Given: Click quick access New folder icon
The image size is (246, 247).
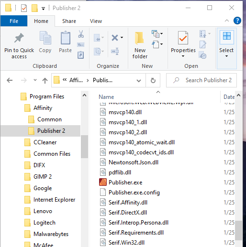Looking at the screenshot, I should tap(34, 8).
